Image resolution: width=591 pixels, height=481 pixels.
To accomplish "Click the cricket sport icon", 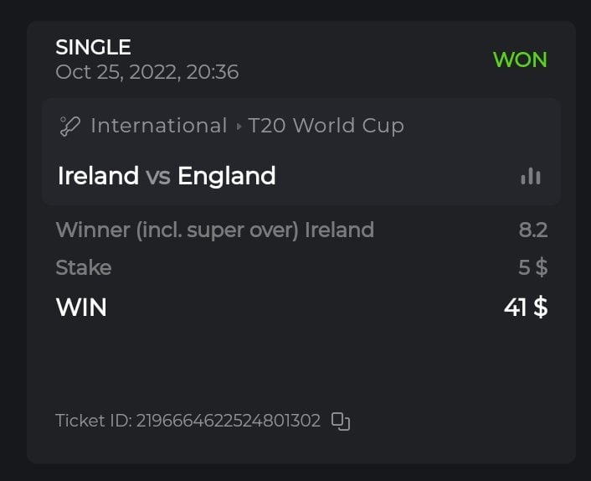I will tap(69, 127).
